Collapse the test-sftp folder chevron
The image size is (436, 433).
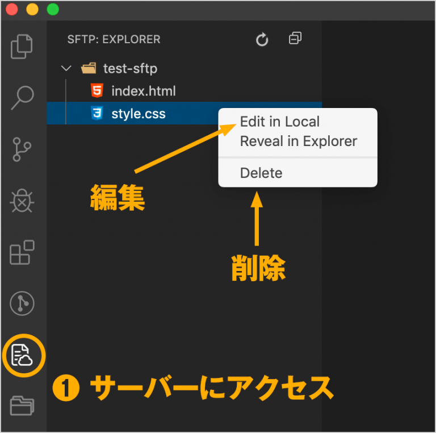pos(66,68)
